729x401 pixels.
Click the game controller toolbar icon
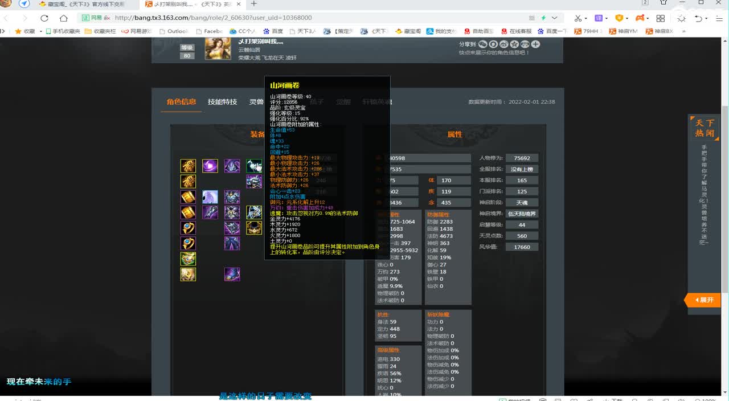(x=640, y=18)
